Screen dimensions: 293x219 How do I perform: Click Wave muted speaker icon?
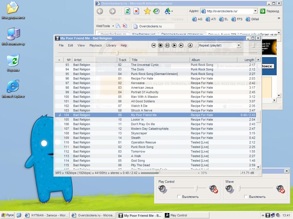point(280,189)
